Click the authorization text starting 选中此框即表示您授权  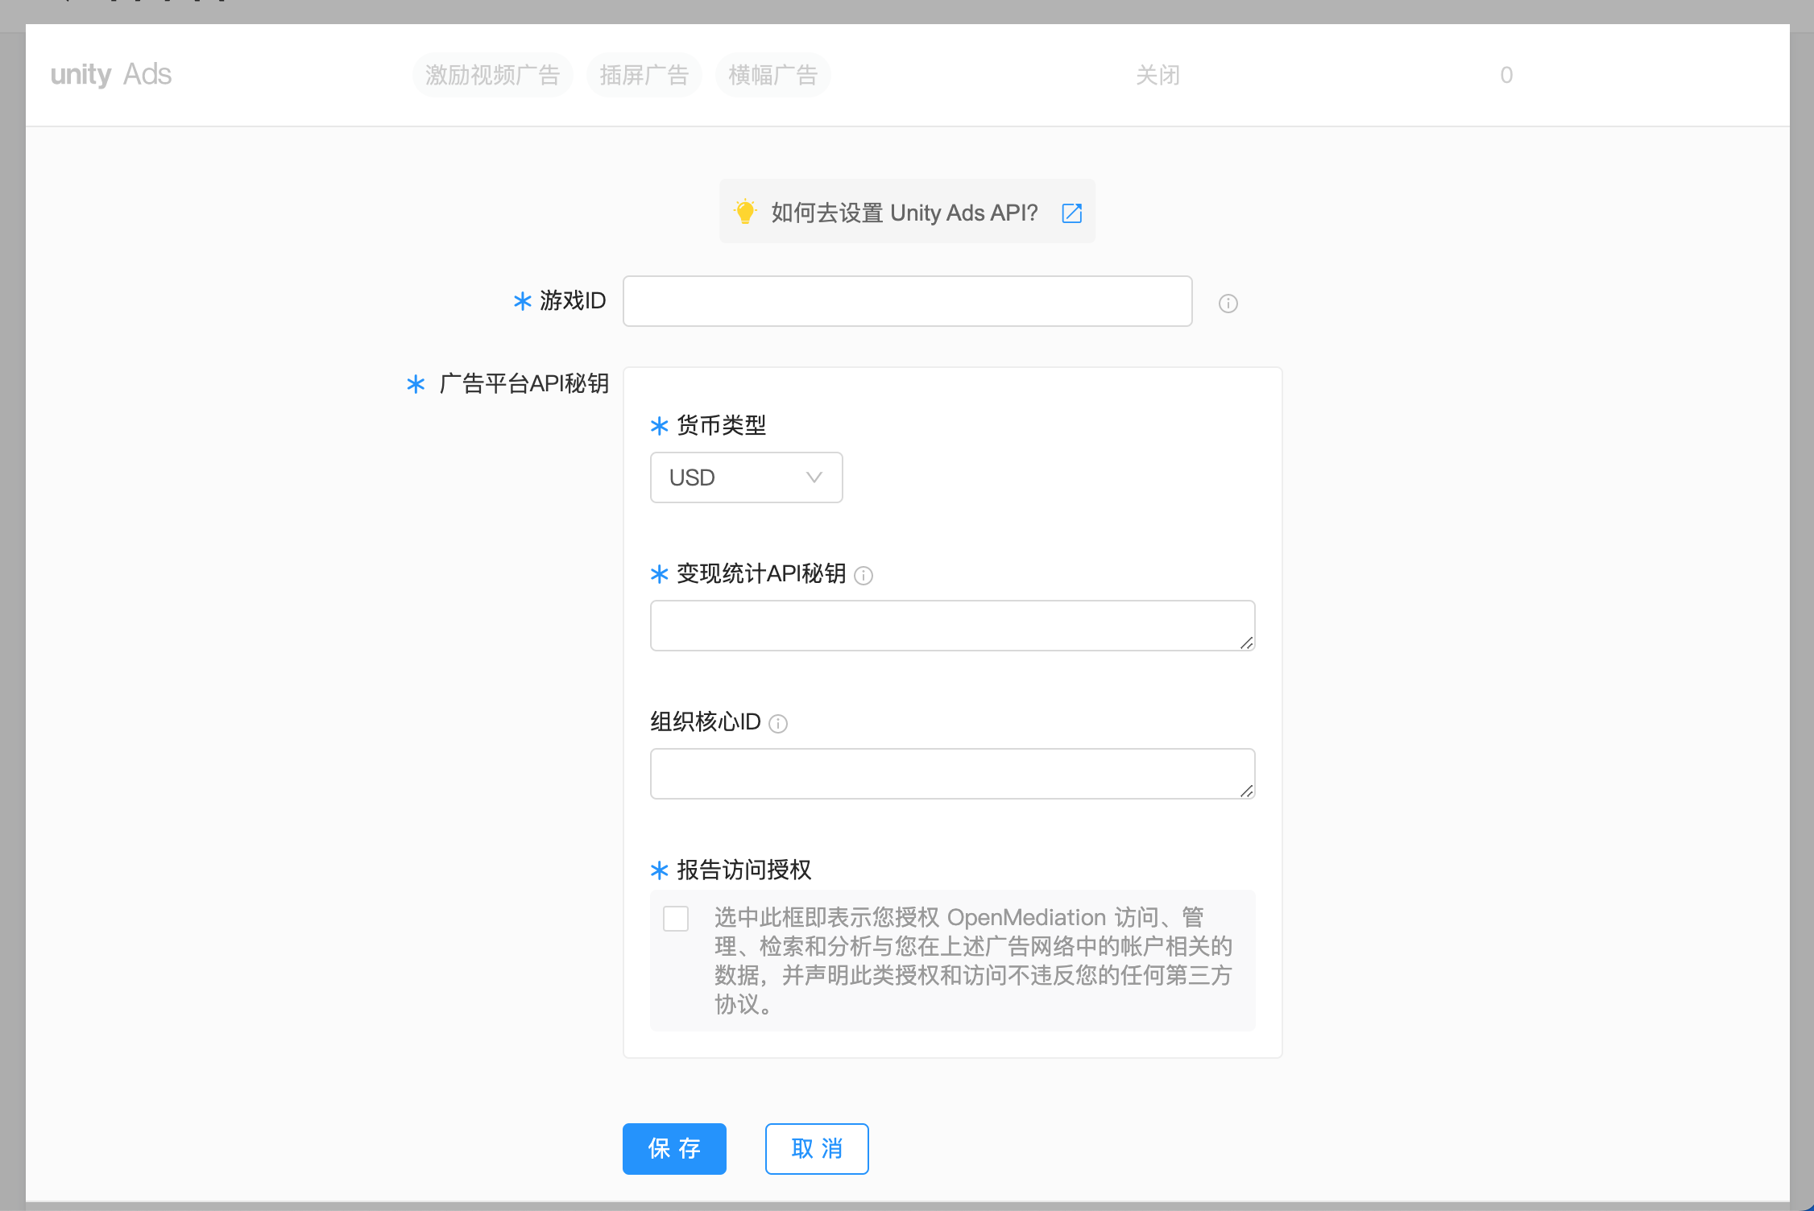click(973, 961)
